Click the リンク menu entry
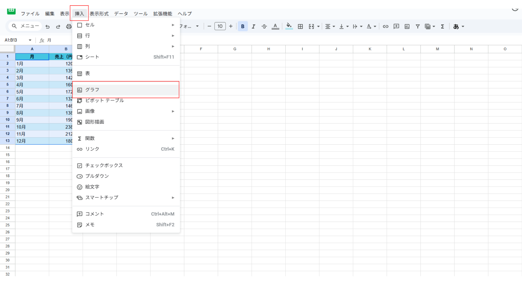 pyautogui.click(x=92, y=149)
